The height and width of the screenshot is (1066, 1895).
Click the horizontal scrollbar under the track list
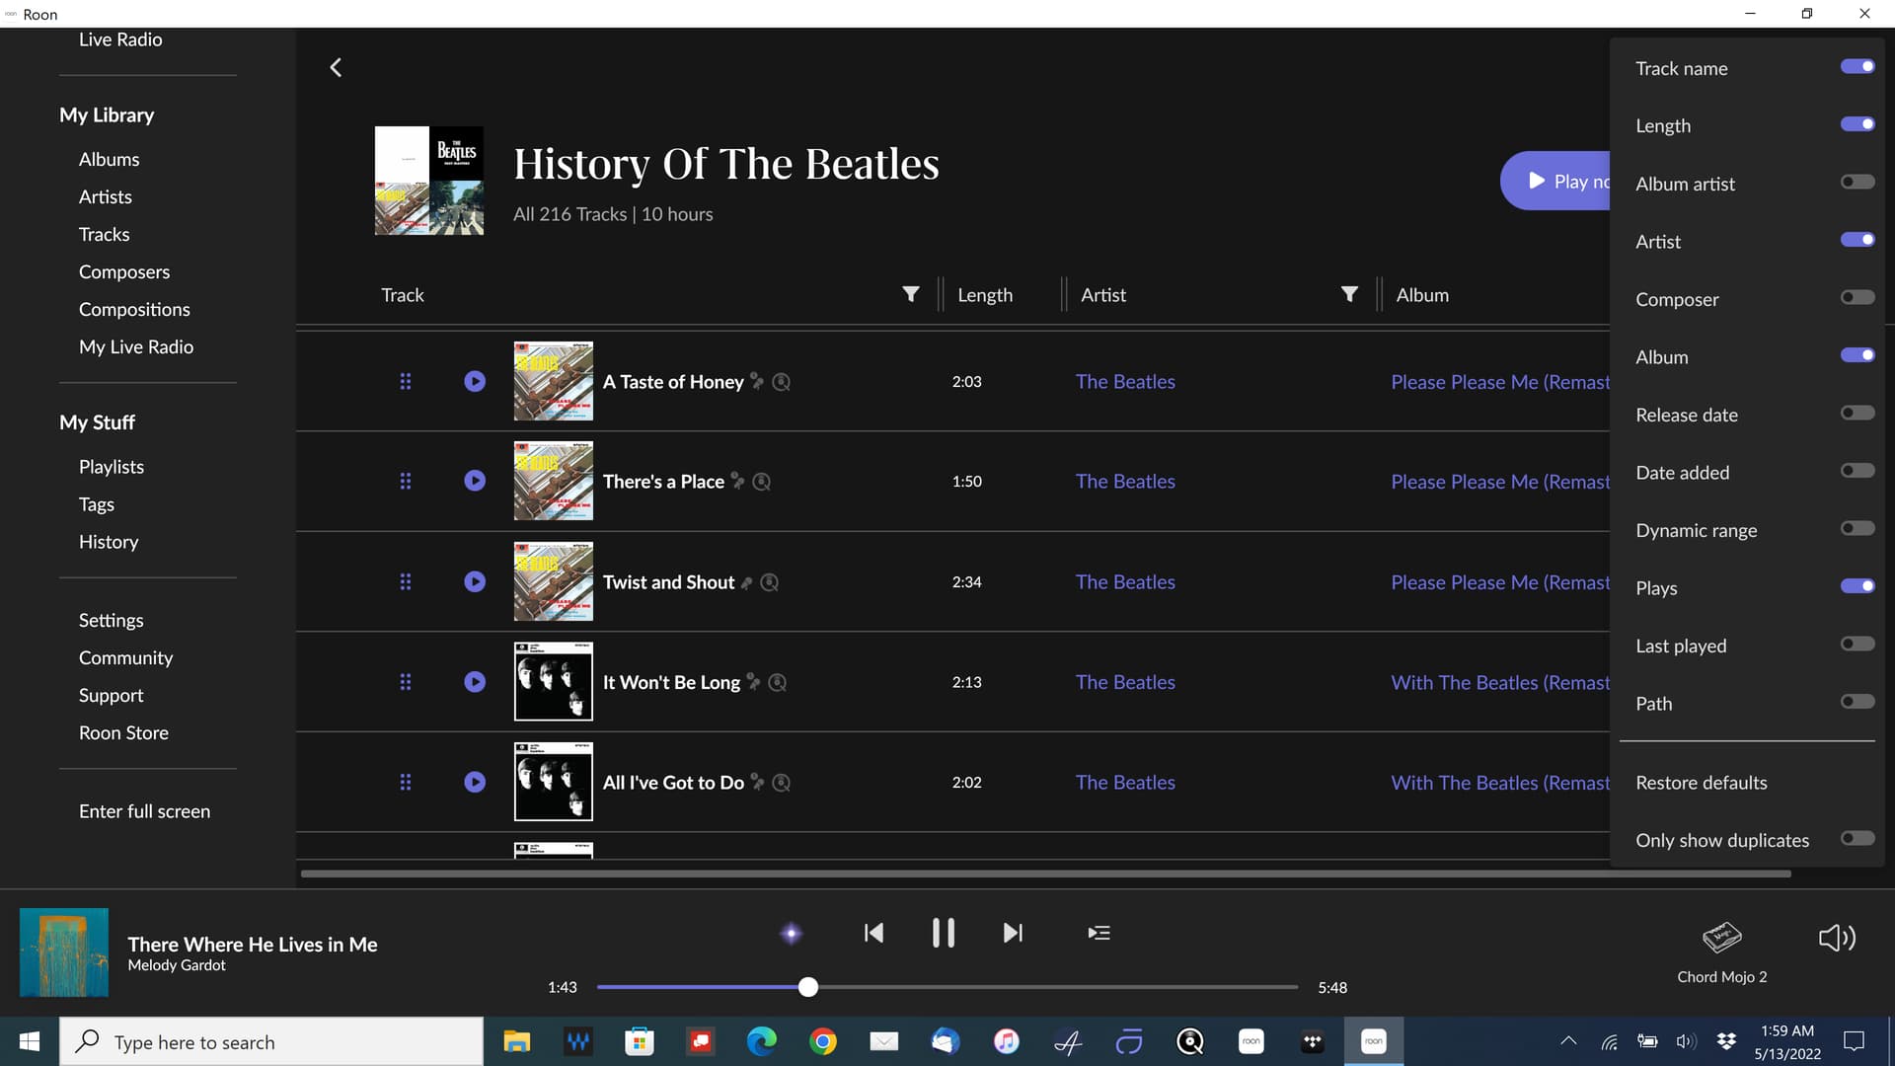1045,874
